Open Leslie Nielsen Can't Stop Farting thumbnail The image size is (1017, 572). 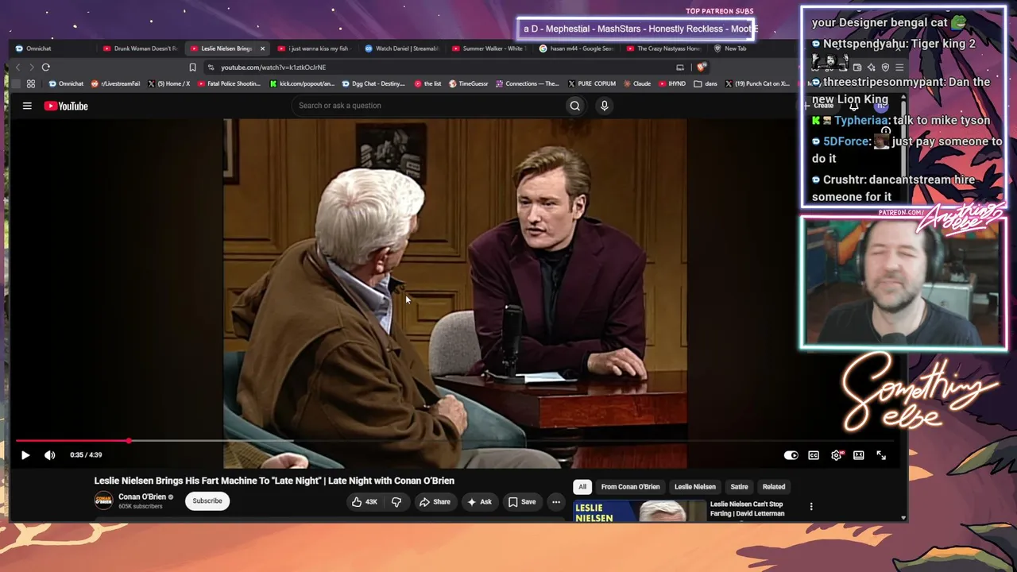tap(640, 511)
